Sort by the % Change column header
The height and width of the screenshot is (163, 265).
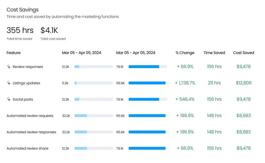tap(185, 53)
